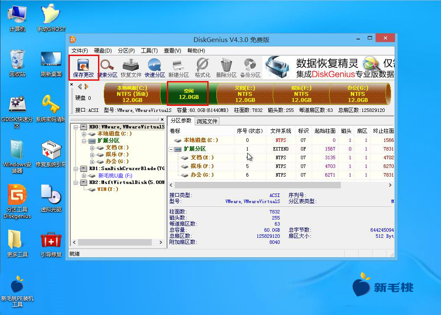441x315 pixels.
Task: Collapse 扩展分区 node in the tree
Action: 84,141
